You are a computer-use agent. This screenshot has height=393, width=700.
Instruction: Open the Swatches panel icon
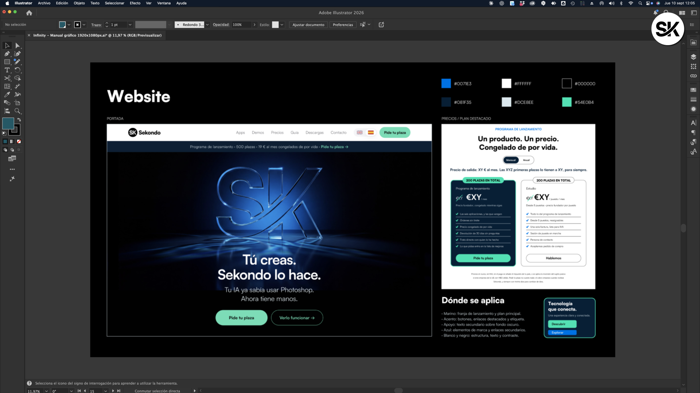pyautogui.click(x=693, y=90)
